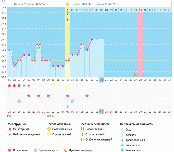Click the pink column header for day 15
The width and height of the screenshot is (174, 152).
[x=140, y=10]
